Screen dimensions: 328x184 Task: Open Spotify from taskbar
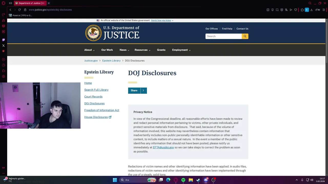coord(183,180)
